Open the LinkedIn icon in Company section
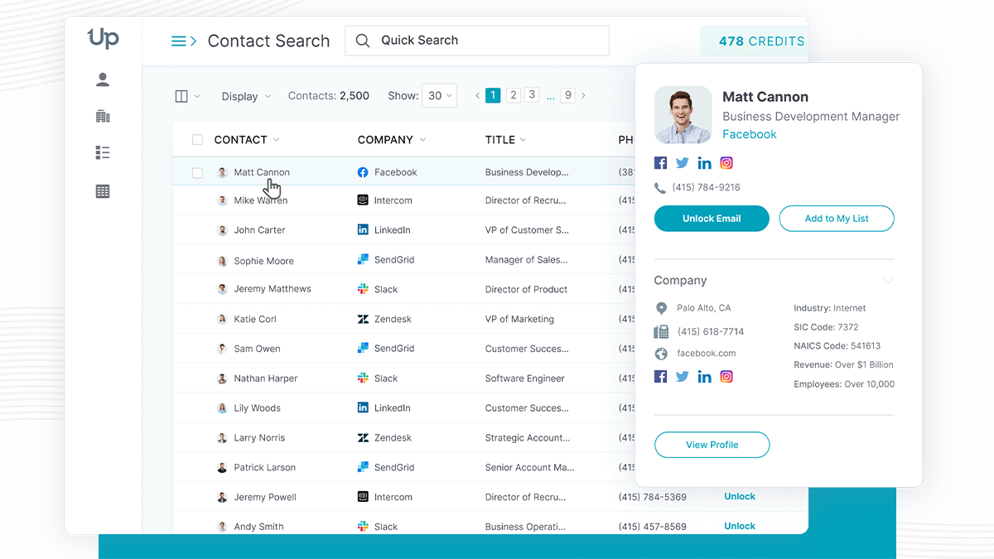 tap(704, 377)
